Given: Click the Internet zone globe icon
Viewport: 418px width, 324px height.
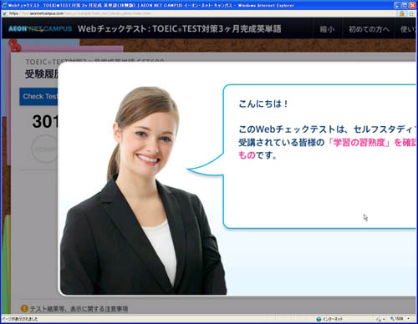Looking at the screenshot, I should click(x=319, y=319).
